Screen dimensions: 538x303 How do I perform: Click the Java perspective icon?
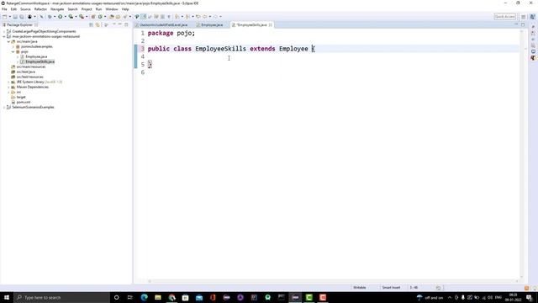pyautogui.click(x=532, y=17)
